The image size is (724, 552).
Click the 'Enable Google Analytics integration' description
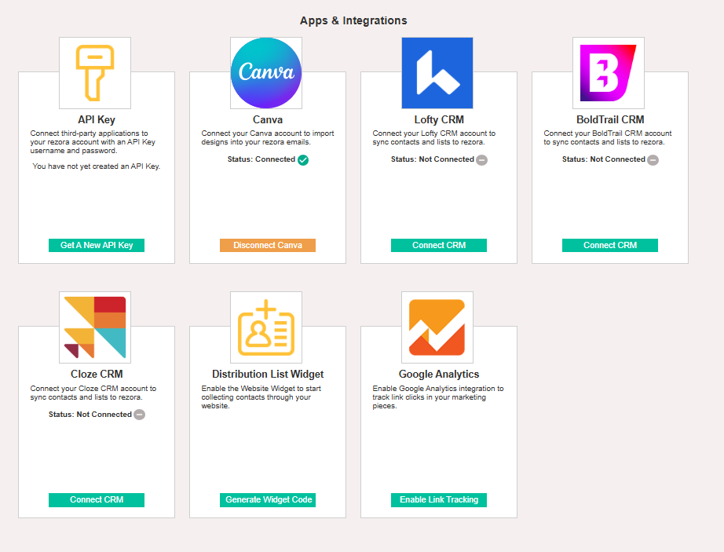438,397
